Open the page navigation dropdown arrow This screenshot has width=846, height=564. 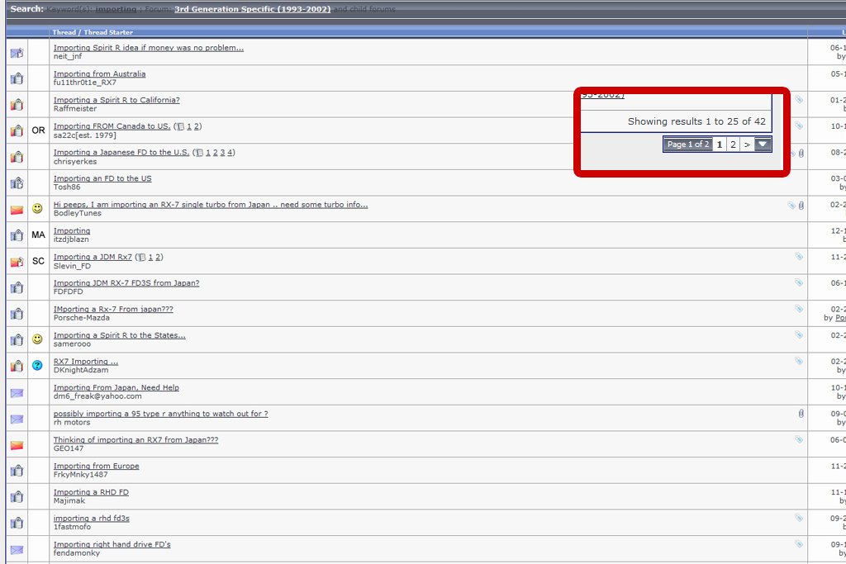(763, 144)
